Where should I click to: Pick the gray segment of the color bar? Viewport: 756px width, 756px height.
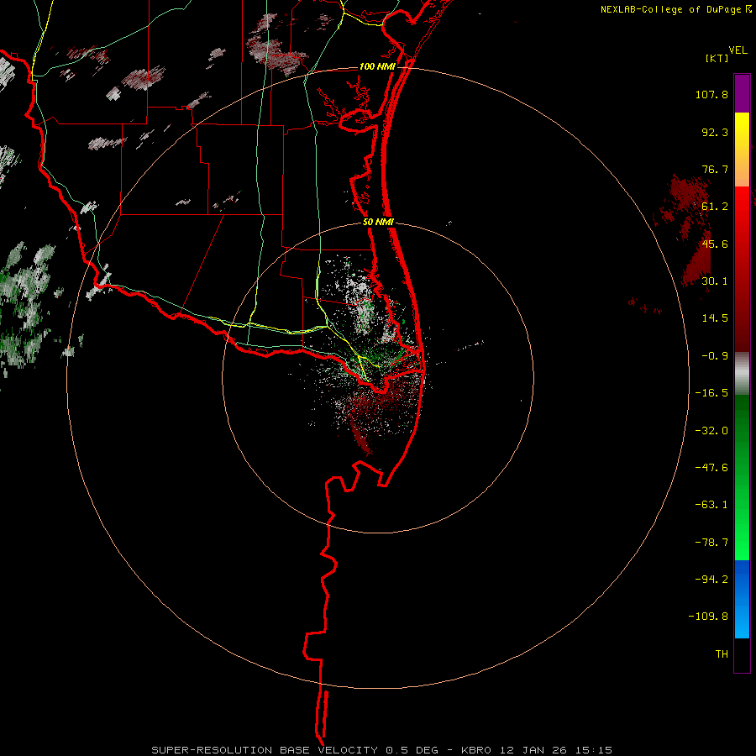coord(742,374)
